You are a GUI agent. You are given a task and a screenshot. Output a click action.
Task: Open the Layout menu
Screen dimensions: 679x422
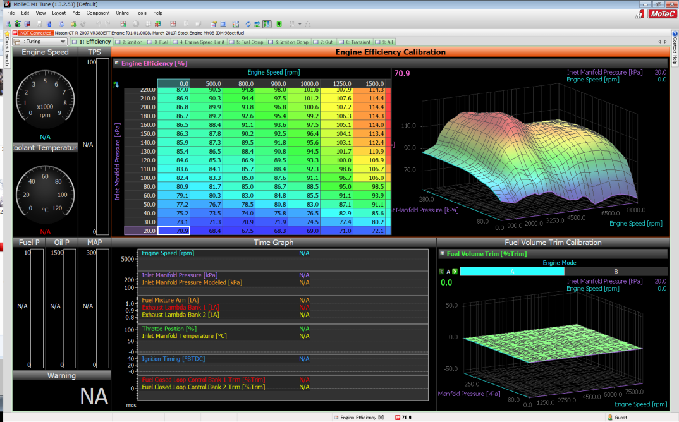59,13
